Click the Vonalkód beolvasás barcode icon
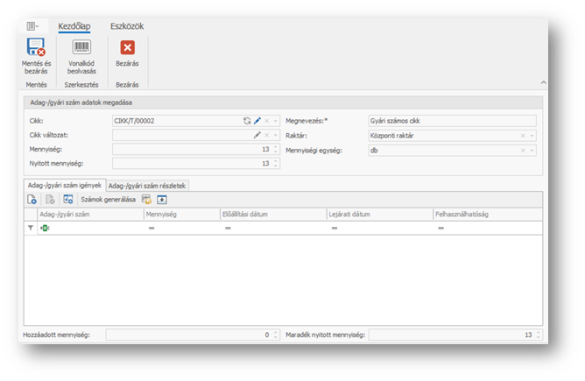Viewport: 585px width, 381px height. tap(82, 48)
